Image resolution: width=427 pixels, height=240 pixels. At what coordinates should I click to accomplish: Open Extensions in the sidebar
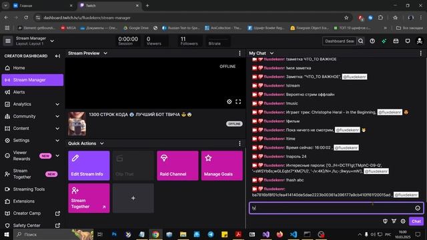click(x=33, y=201)
